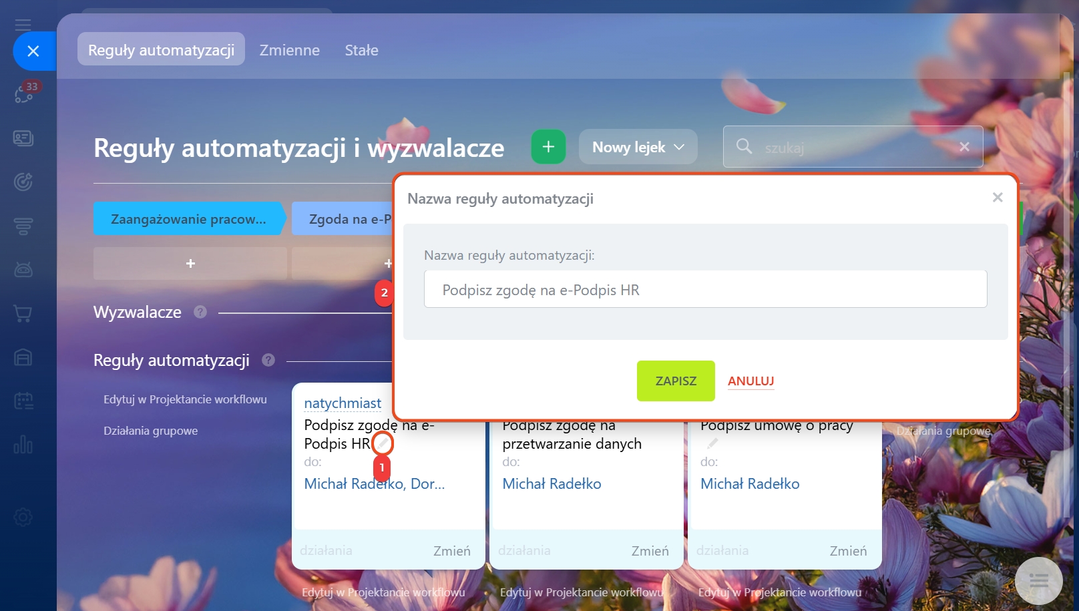Open the hamburger menu in the sidebar
The width and height of the screenshot is (1079, 611).
tap(23, 25)
